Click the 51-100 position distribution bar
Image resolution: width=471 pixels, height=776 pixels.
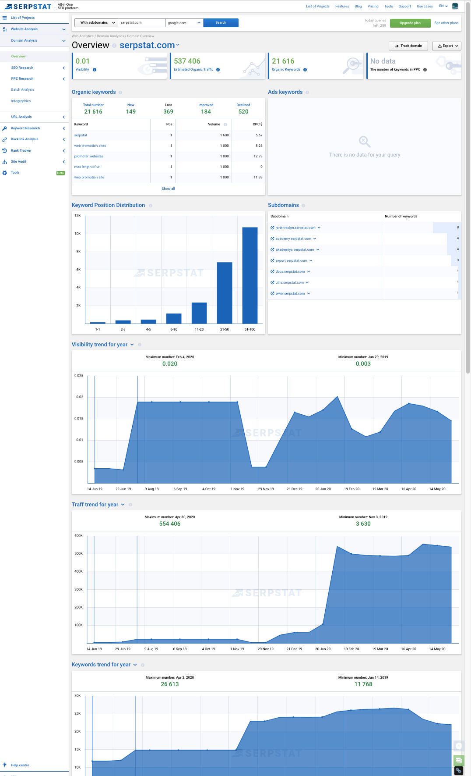(x=250, y=275)
